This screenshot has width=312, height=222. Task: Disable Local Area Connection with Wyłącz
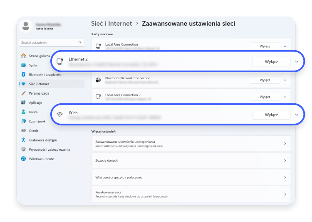(x=265, y=46)
